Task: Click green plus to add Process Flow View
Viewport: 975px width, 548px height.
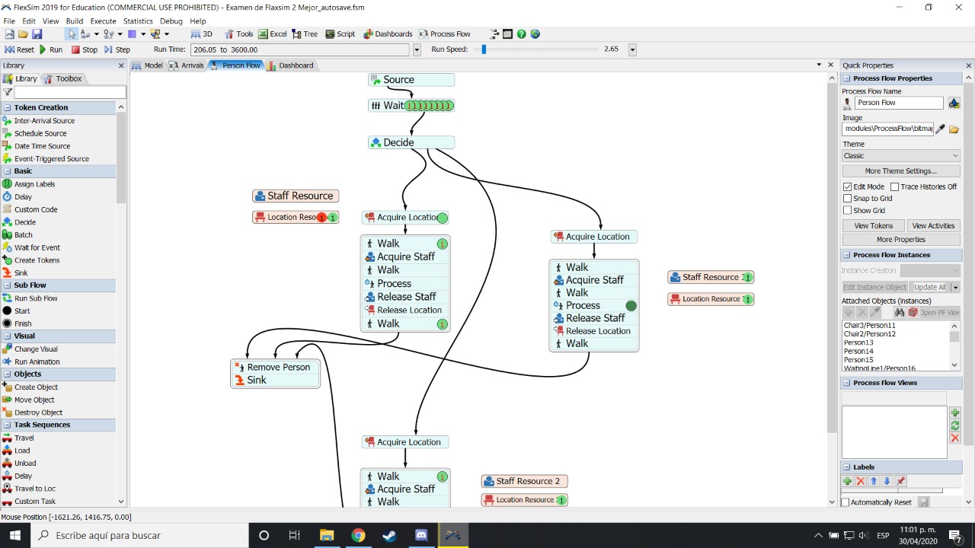Action: [955, 413]
